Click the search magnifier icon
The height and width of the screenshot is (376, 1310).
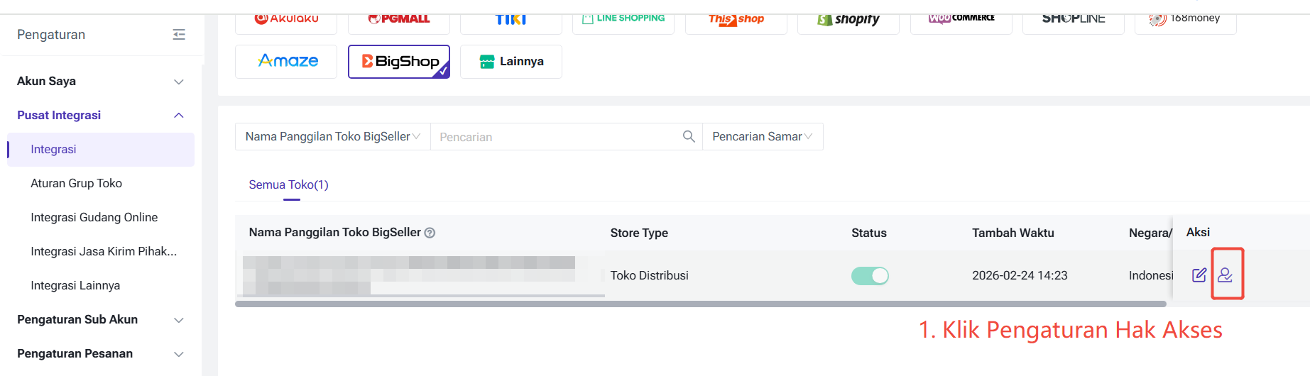[x=688, y=136]
